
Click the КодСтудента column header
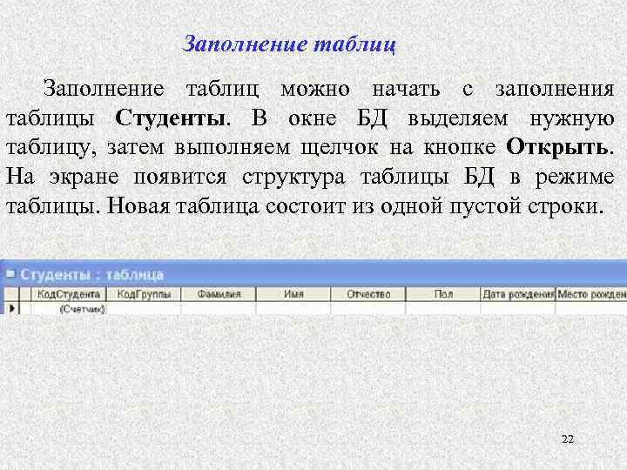(x=69, y=294)
